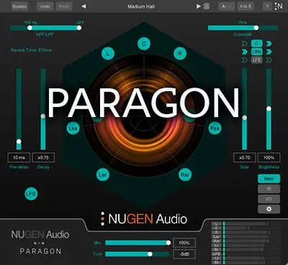Click the Mix slider handle

coord(168,243)
